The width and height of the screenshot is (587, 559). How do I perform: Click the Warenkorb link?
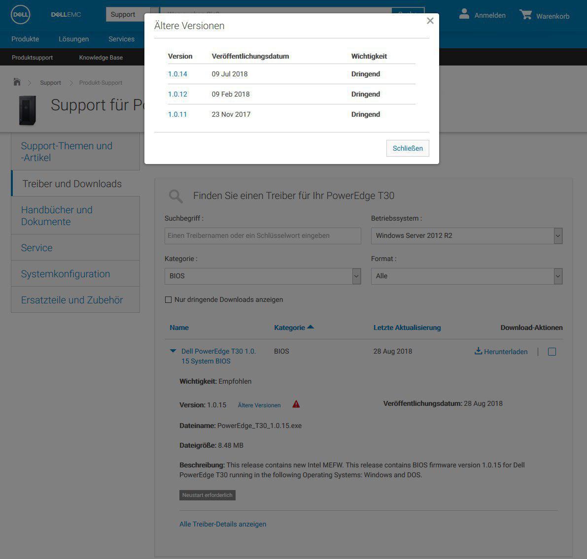coord(552,16)
